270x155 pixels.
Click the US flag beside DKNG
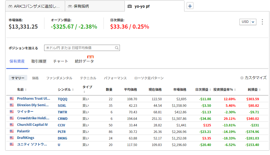[x=12, y=138]
